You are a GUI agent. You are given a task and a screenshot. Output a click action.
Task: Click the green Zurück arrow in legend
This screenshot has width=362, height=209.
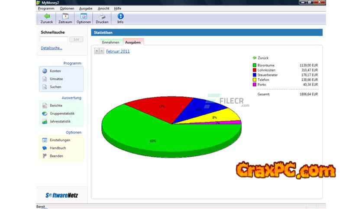(x=255, y=58)
